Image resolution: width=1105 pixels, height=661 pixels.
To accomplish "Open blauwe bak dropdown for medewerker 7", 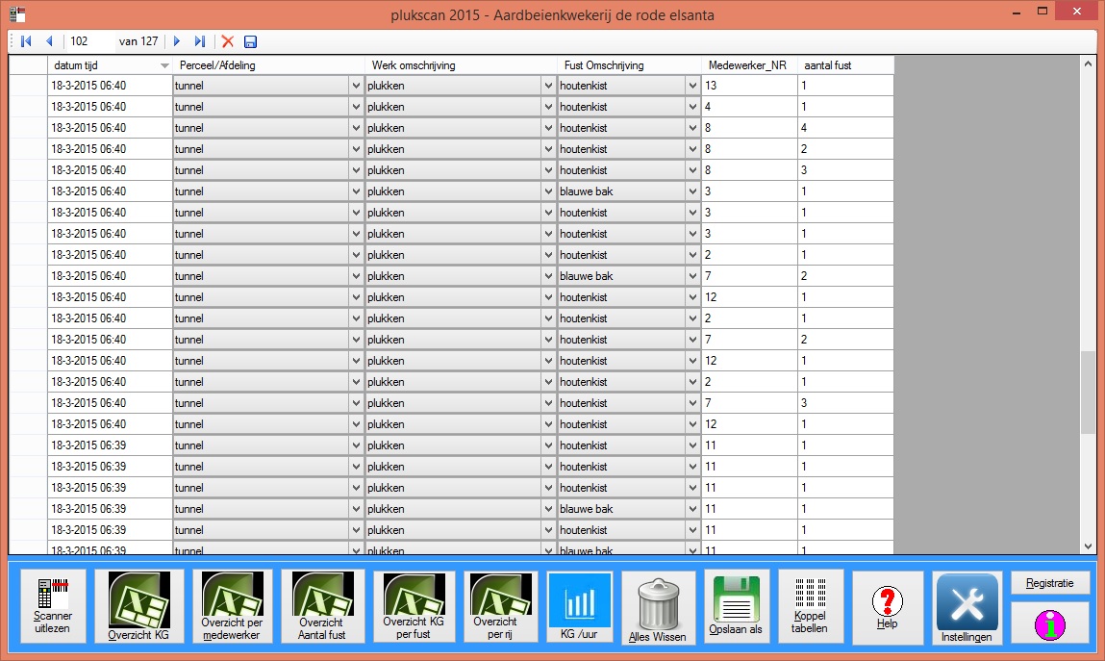I will (x=692, y=276).
